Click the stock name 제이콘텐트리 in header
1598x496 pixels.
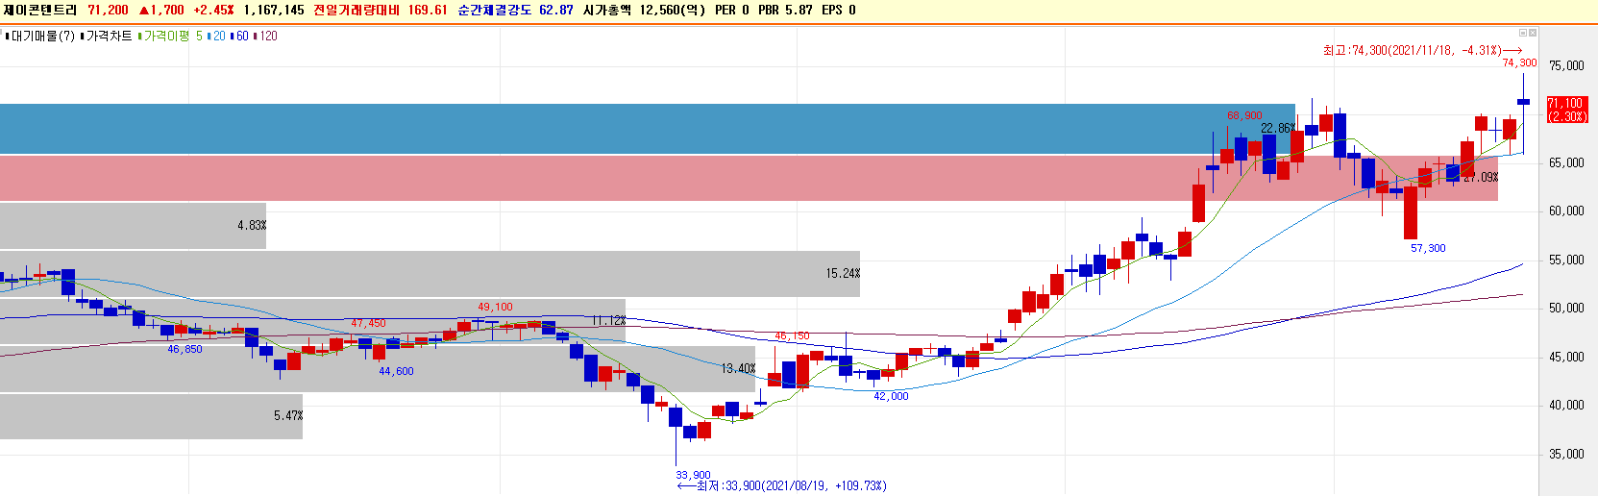(40, 10)
